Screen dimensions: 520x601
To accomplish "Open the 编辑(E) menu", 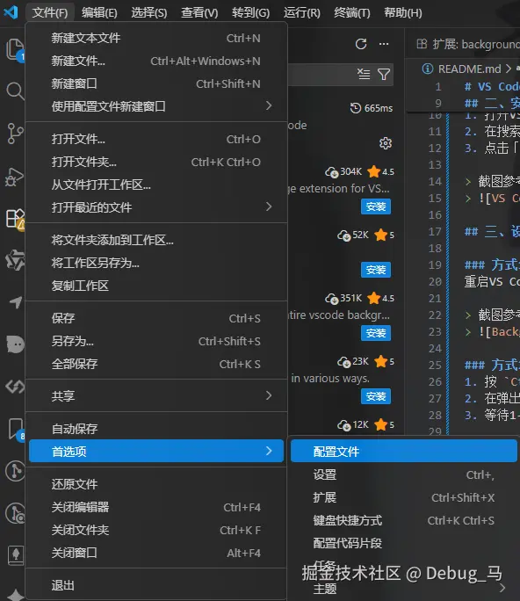I will point(99,12).
